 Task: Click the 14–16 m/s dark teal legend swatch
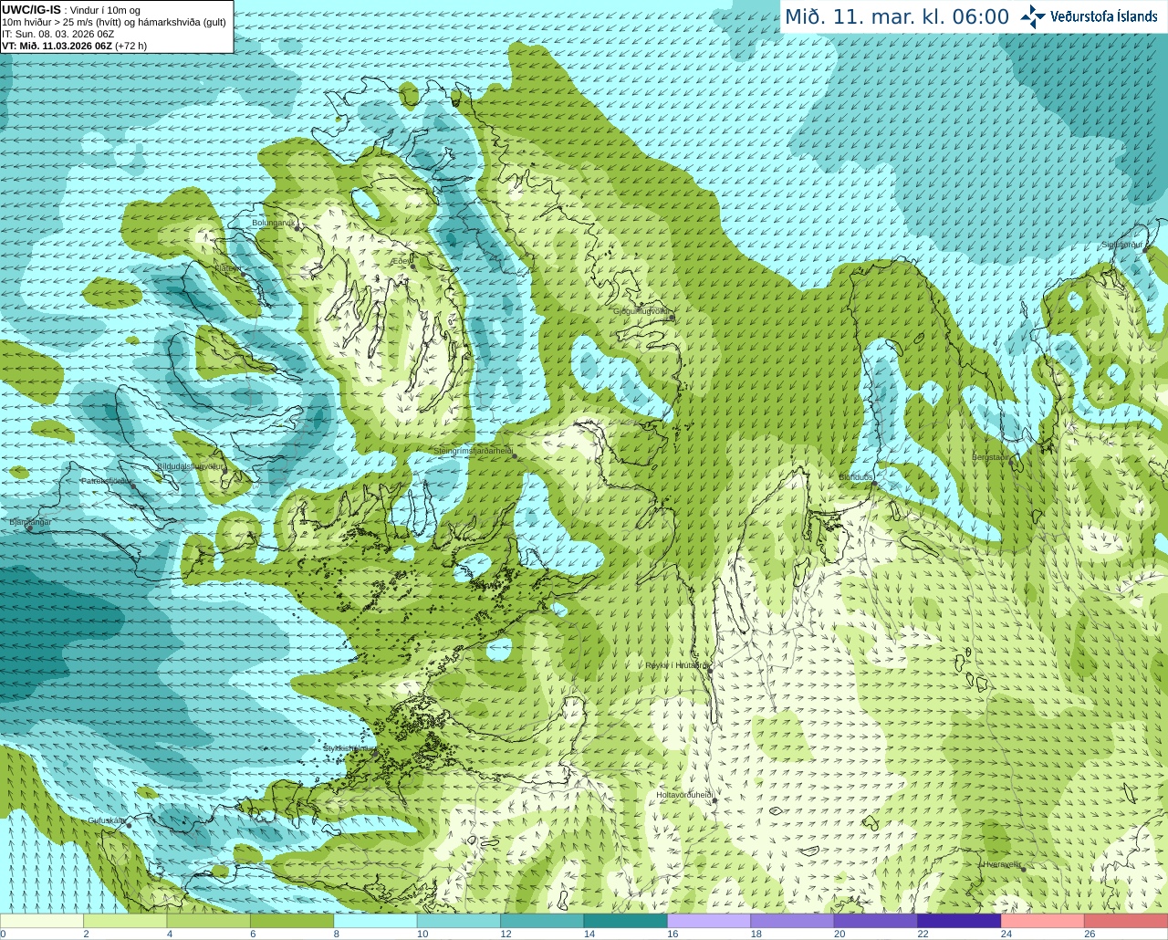pyautogui.click(x=626, y=921)
